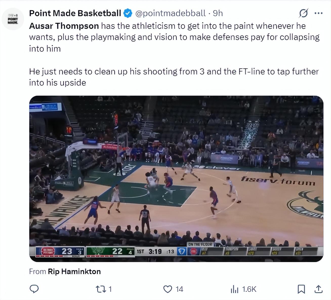The width and height of the screenshot is (331, 300).
Task: Open the three-dot more options menu
Action: click(x=318, y=13)
